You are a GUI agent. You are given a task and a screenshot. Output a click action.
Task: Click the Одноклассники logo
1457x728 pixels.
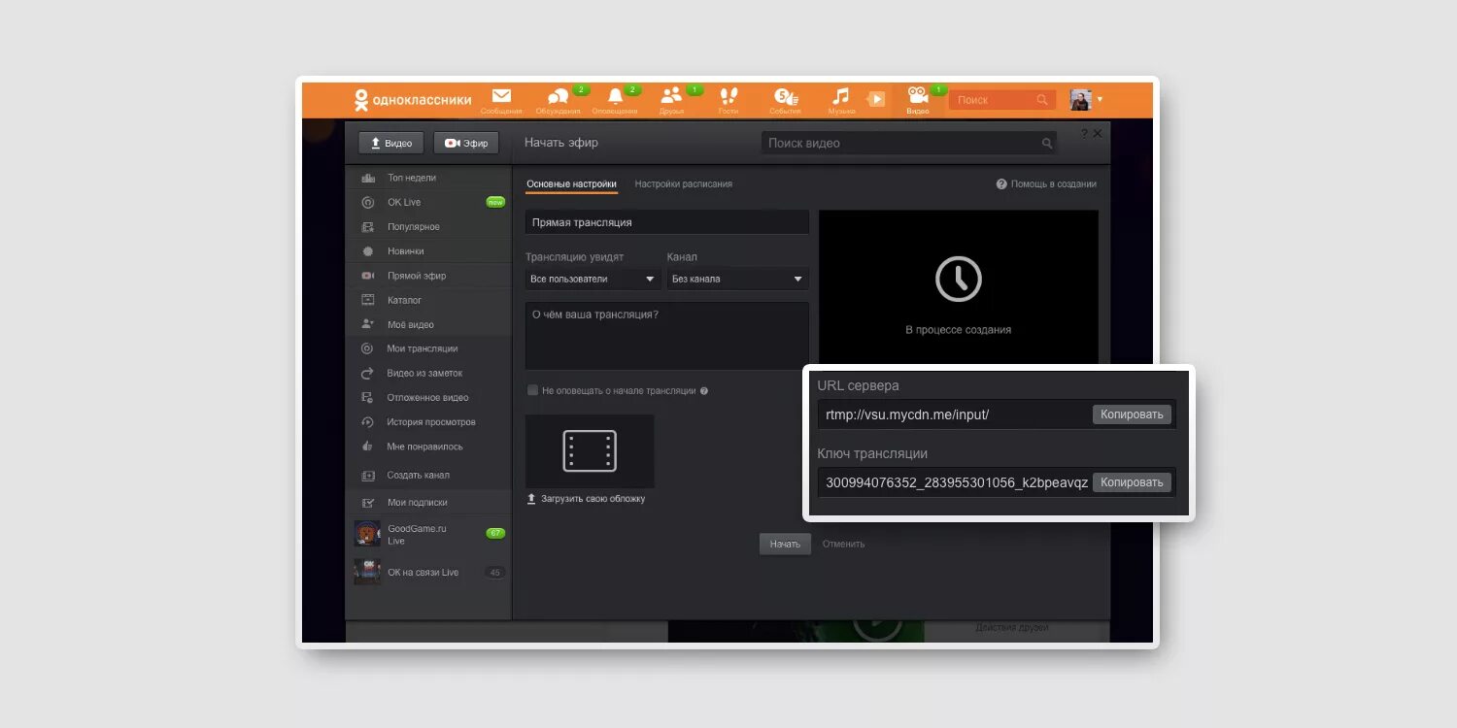point(413,99)
